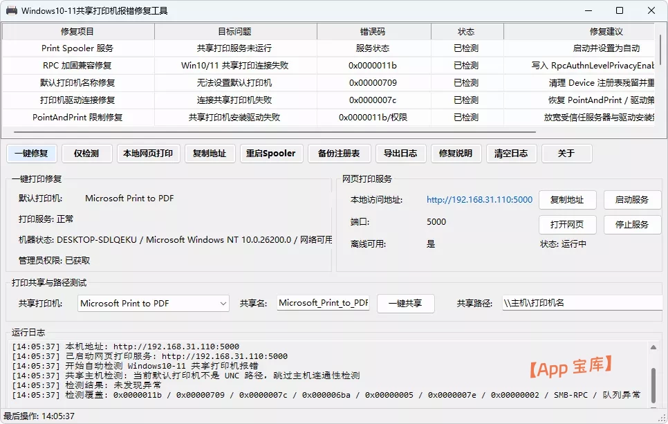This screenshot has width=668, height=424.
Task: Click the log line 已启动网页打印服务
Action: pyautogui.click(x=150, y=356)
